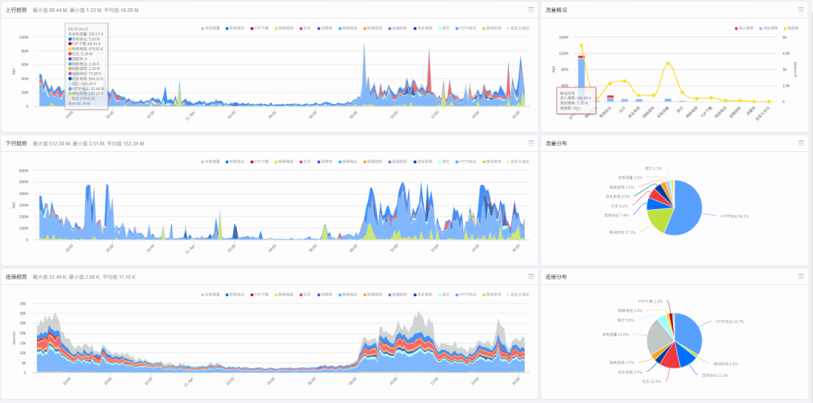Toggle 金融财经 legend in 连接趋势 chart
Viewport: 813px width, 403px height.
pyautogui.click(x=397, y=294)
